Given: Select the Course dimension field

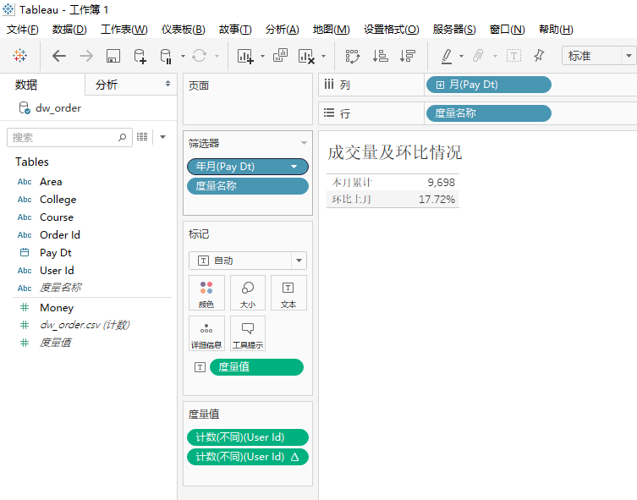Looking at the screenshot, I should [x=57, y=217].
